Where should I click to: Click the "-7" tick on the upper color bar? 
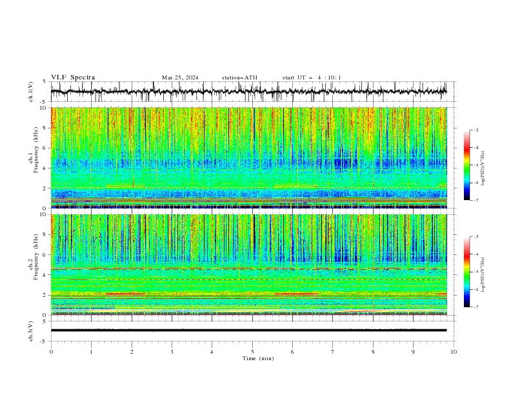tap(476, 200)
